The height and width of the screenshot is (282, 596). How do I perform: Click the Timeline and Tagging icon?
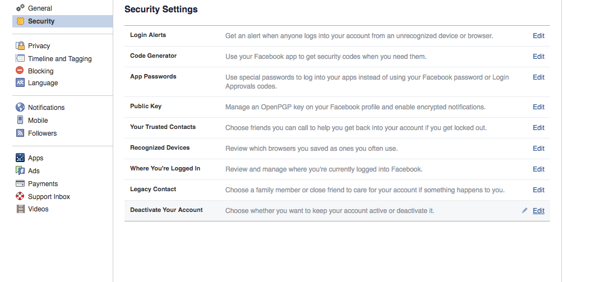20,58
